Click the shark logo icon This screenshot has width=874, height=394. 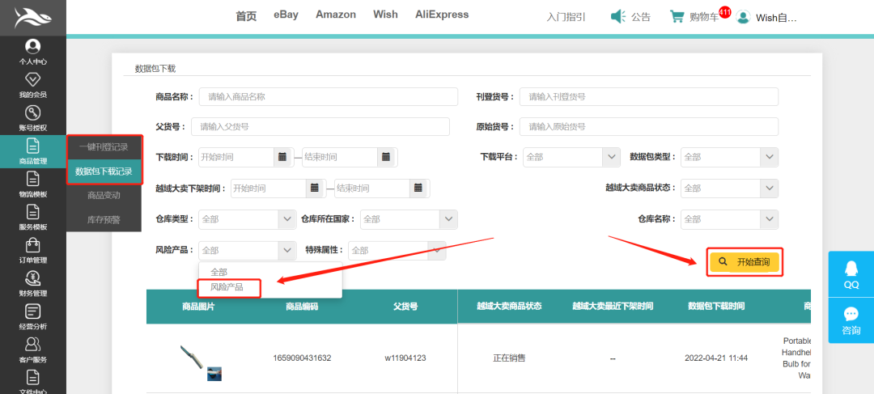coord(33,17)
